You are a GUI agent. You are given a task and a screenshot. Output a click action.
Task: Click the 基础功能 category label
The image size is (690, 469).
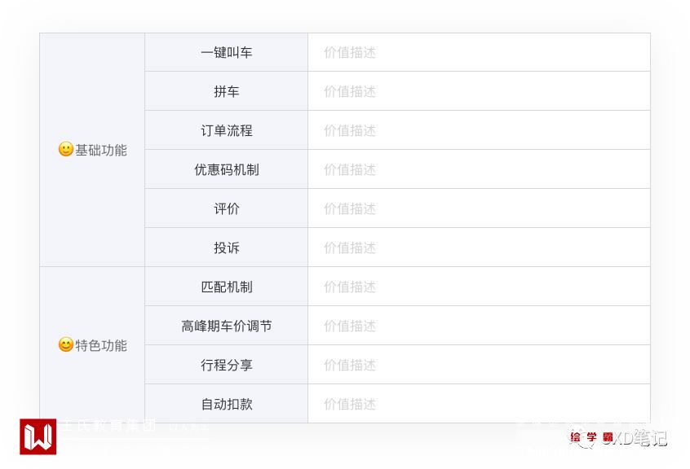(101, 150)
